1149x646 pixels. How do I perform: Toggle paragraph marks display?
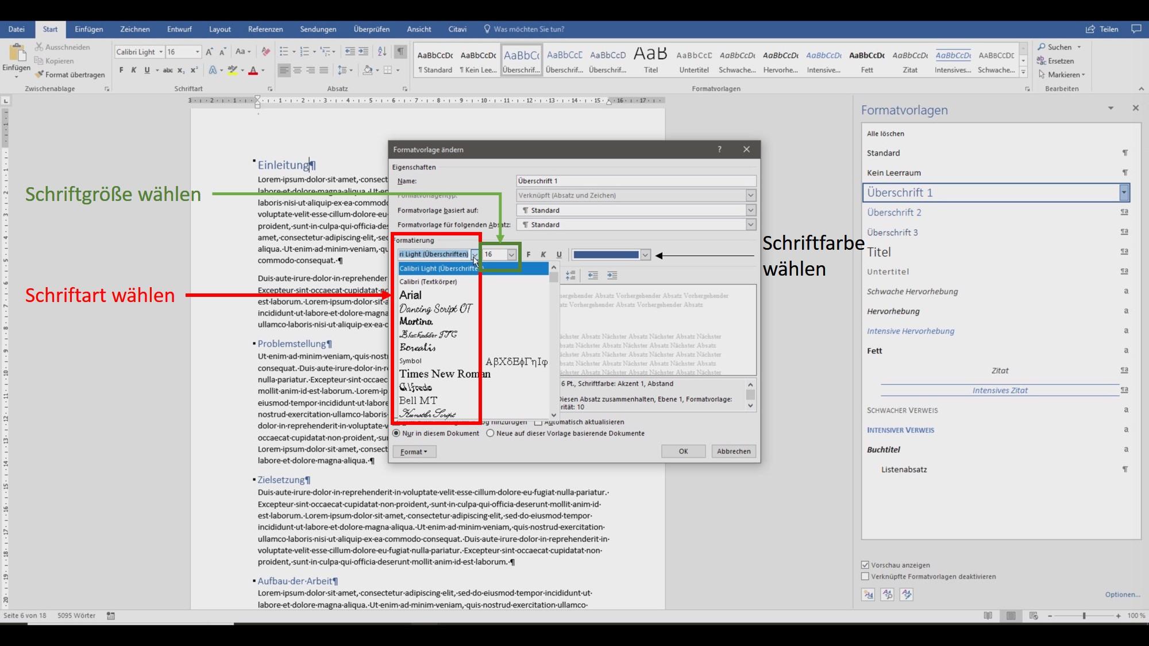coord(400,52)
